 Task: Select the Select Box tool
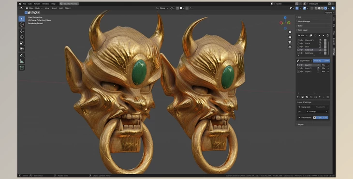tap(22, 19)
